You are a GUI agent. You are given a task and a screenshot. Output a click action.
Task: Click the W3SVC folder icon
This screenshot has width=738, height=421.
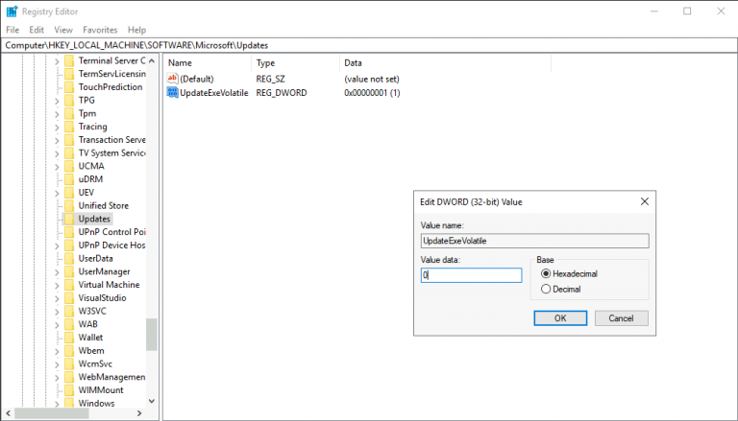click(69, 311)
